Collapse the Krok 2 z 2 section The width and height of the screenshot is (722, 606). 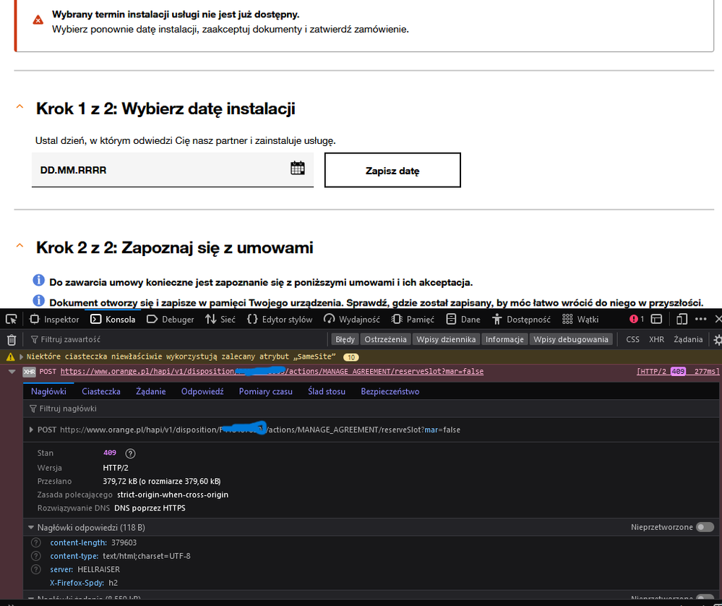click(20, 247)
